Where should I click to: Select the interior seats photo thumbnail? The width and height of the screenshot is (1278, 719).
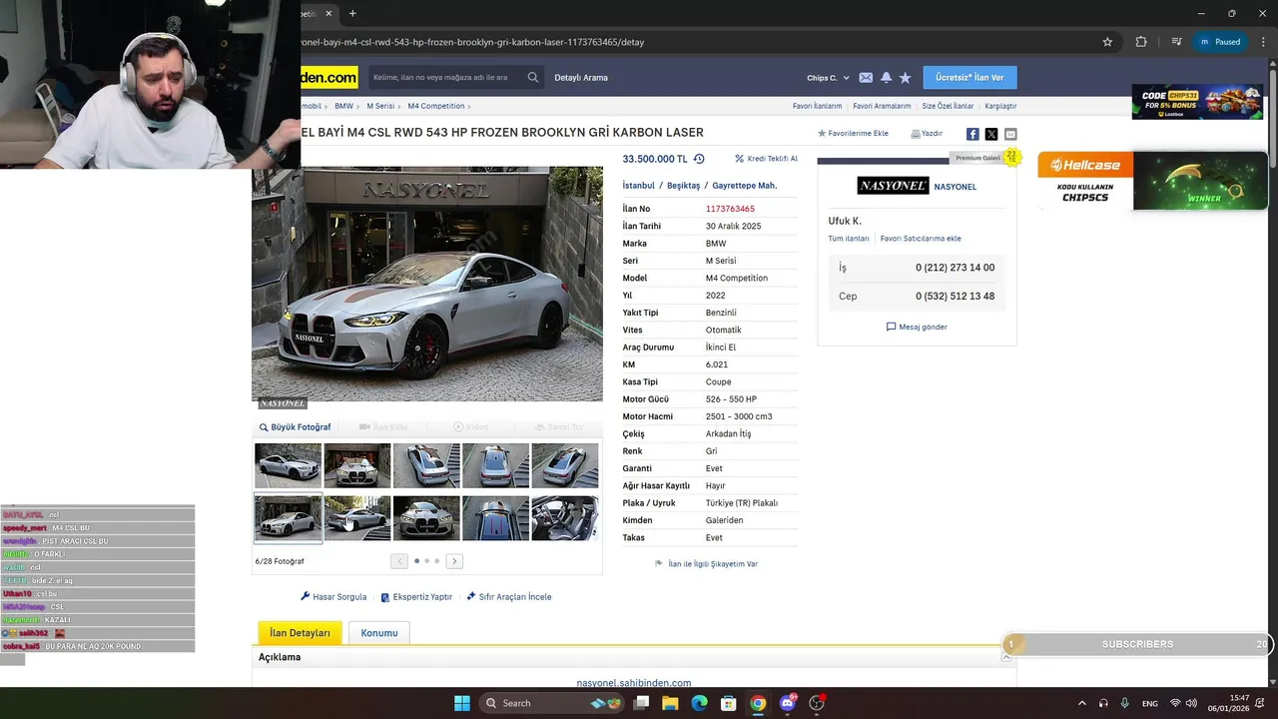click(564, 518)
